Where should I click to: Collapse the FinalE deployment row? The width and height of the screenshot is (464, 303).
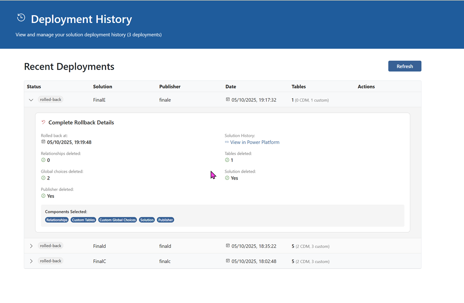coord(31,100)
